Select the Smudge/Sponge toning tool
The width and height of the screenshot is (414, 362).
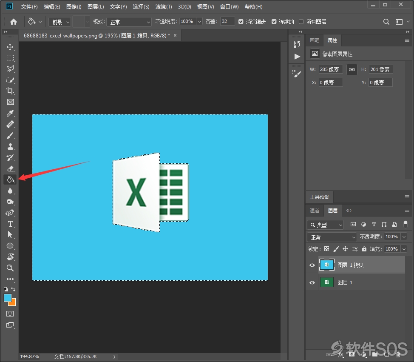(x=10, y=202)
